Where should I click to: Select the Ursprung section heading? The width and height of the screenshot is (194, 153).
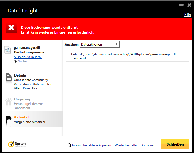tap(22, 99)
